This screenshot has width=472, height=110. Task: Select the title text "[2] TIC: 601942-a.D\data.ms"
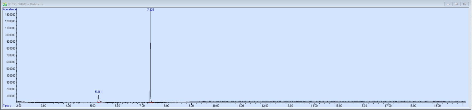[26, 4]
